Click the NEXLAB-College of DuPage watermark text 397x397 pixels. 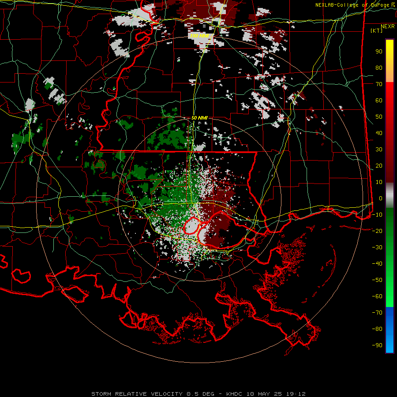tap(353, 5)
